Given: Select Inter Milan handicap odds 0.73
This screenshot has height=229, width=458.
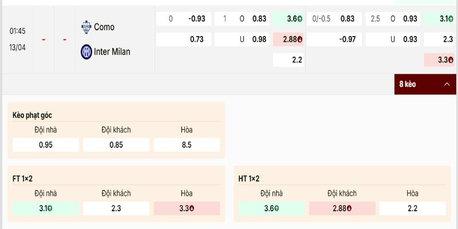Looking at the screenshot, I should click(196, 40).
